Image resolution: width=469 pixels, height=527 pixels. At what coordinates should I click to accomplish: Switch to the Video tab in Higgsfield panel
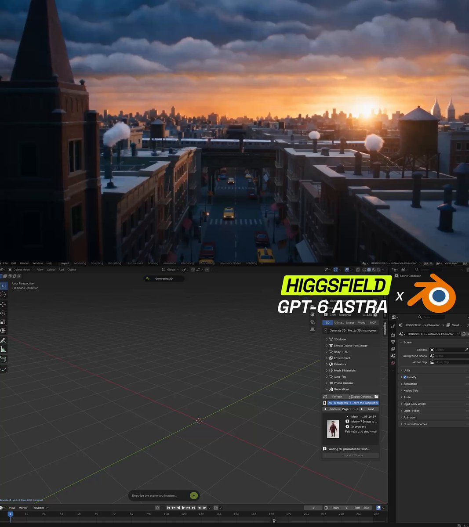[362, 322]
